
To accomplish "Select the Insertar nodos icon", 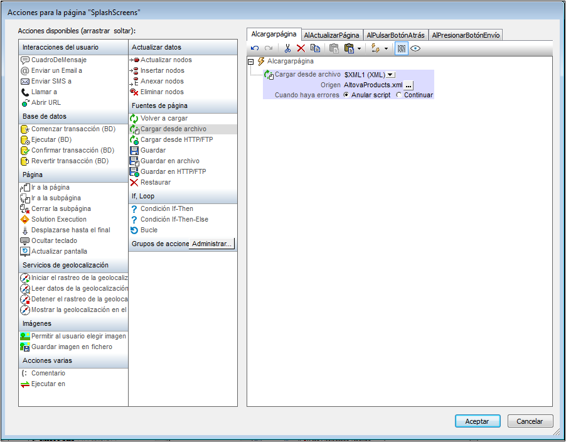I will (x=134, y=71).
